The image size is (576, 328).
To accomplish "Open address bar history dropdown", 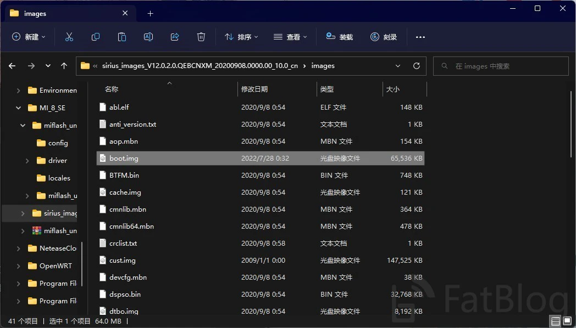I will click(x=398, y=66).
